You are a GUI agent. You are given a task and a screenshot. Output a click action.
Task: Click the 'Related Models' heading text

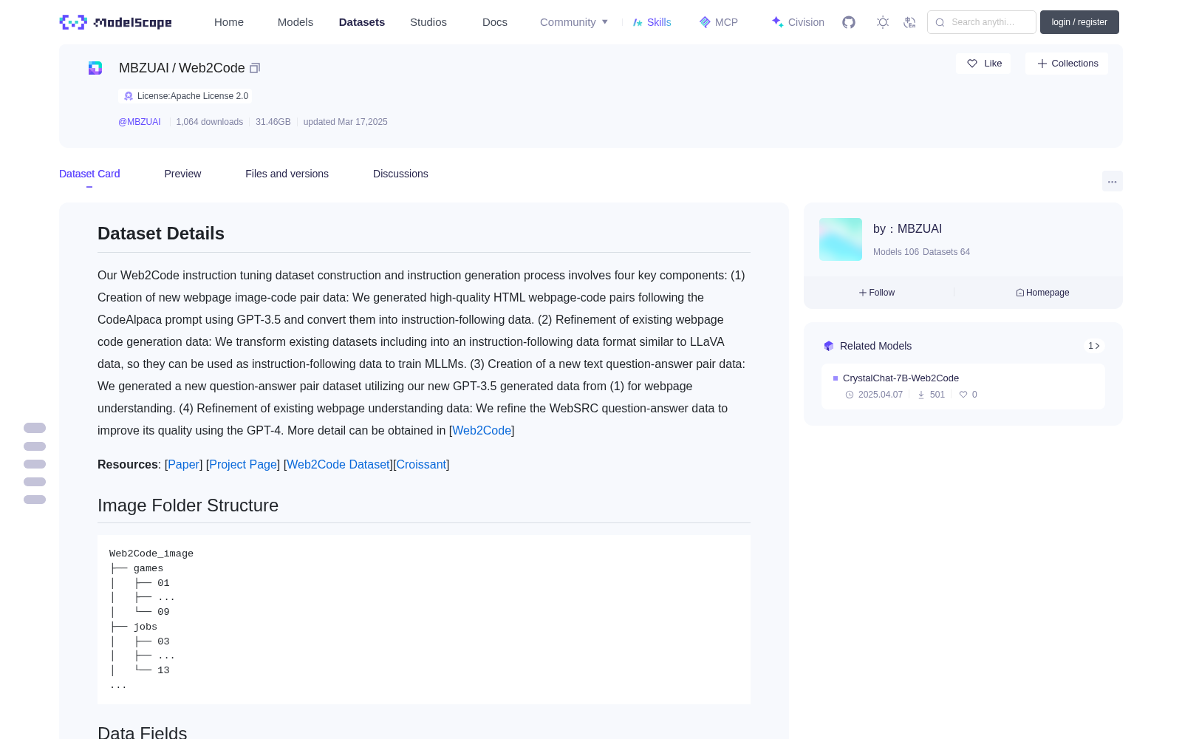[x=875, y=346]
